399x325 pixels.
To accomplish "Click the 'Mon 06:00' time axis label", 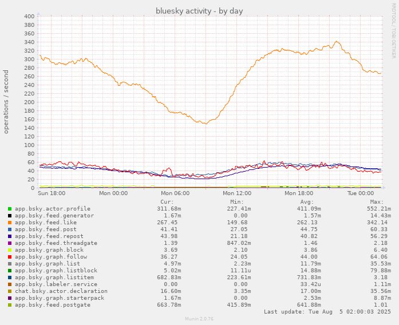I will [x=175, y=193].
